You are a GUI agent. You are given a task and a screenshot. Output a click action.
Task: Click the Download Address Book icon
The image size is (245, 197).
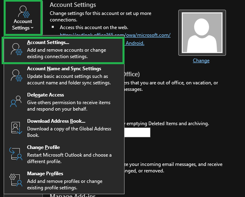[17, 128]
